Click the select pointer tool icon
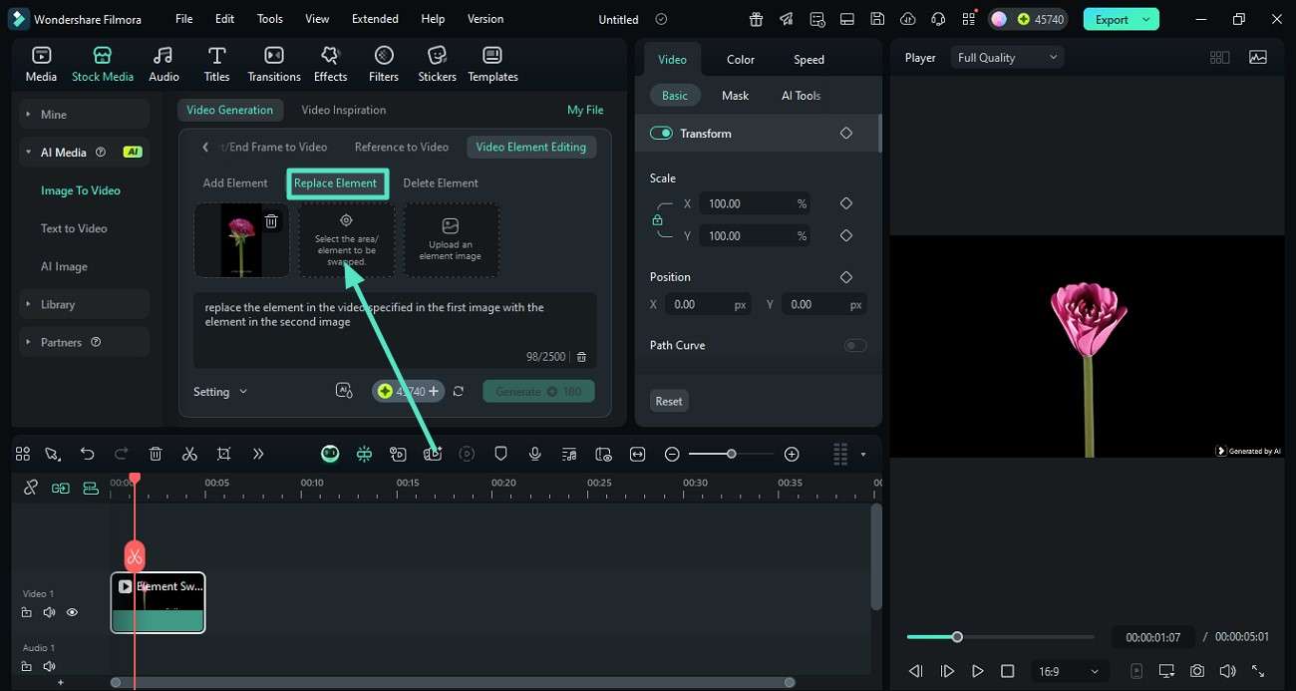The height and width of the screenshot is (691, 1296). click(53, 454)
